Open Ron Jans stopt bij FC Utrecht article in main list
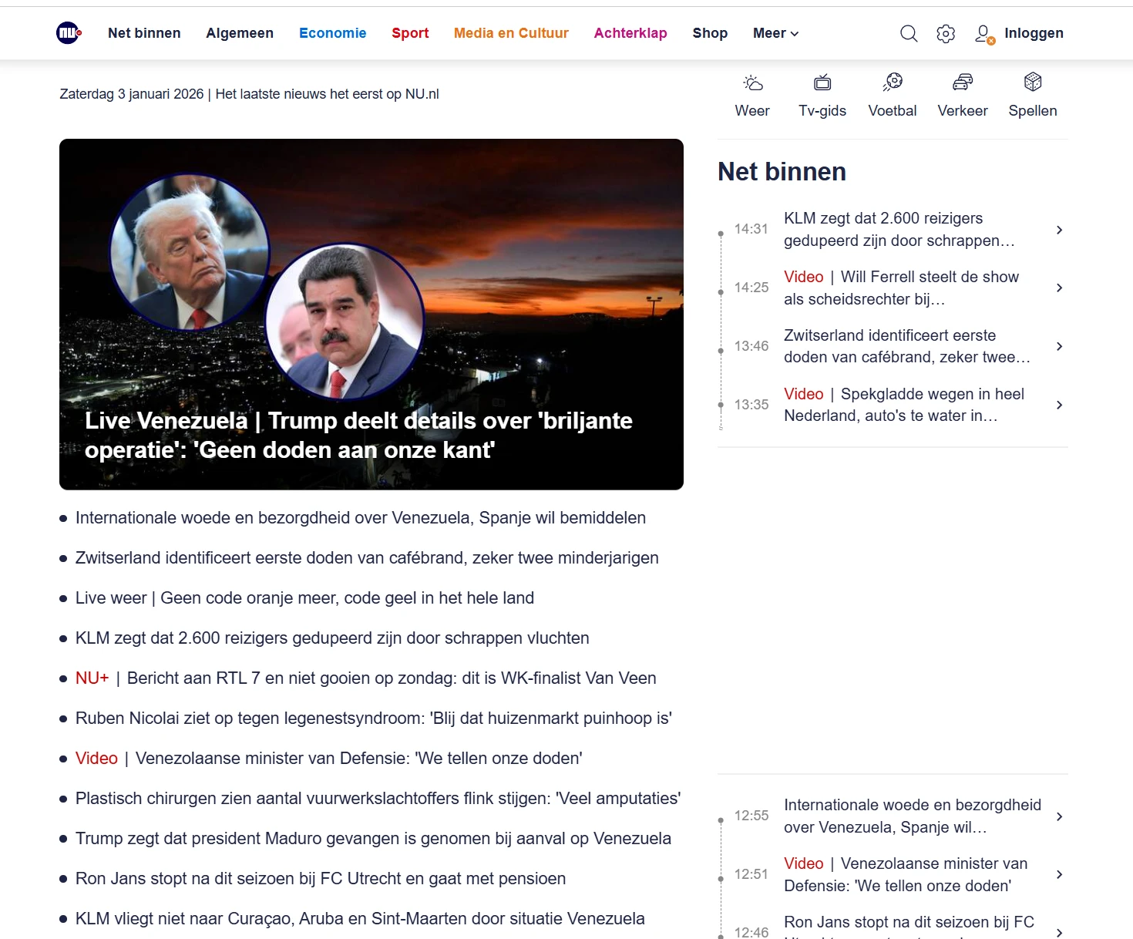Viewport: 1133px width, 939px height. tap(321, 879)
